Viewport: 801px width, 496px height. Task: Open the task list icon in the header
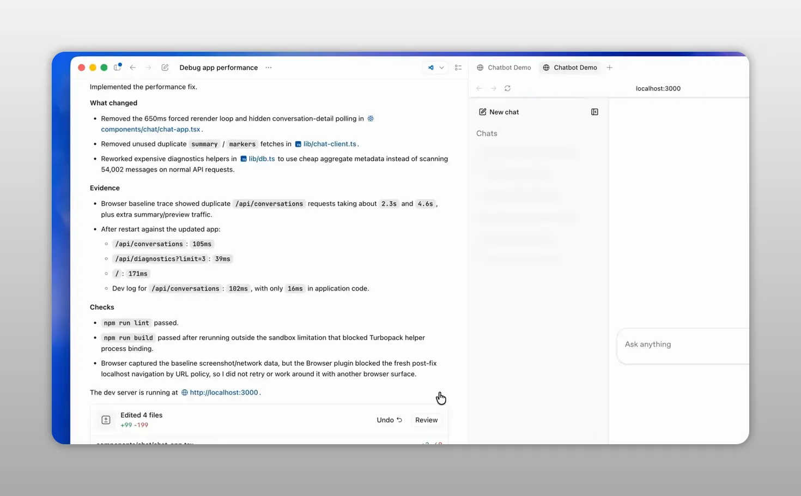pos(458,68)
